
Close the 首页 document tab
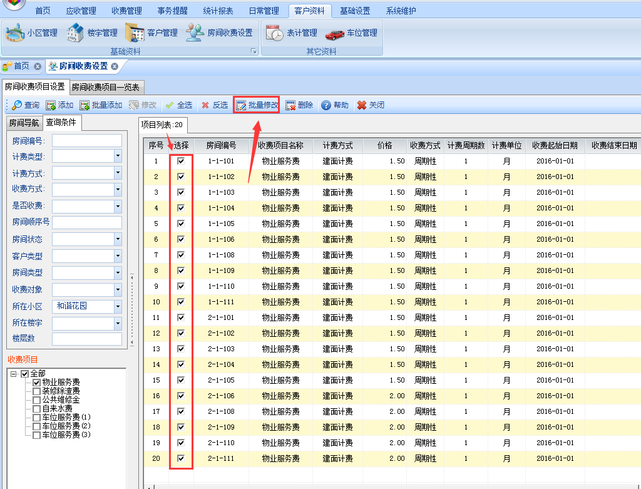[x=38, y=66]
